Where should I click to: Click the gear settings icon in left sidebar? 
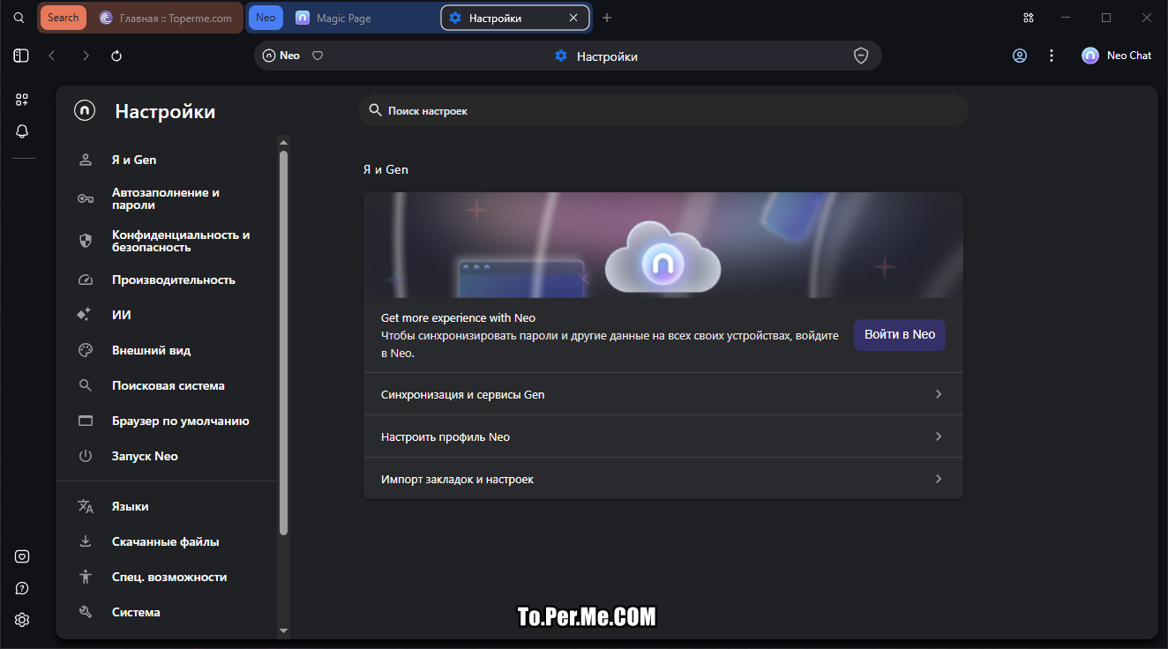[22, 620]
